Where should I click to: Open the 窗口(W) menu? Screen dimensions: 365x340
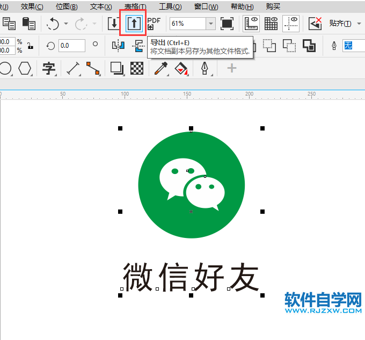click(206, 7)
